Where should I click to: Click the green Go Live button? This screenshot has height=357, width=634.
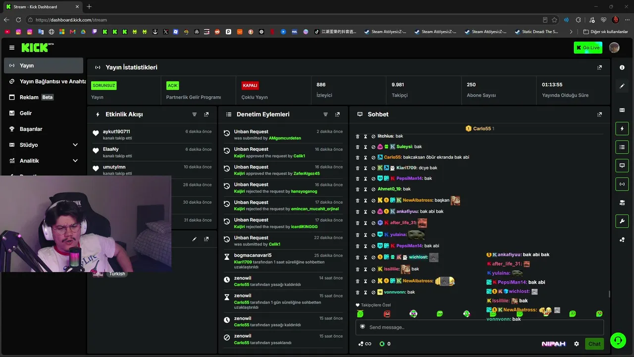(588, 48)
